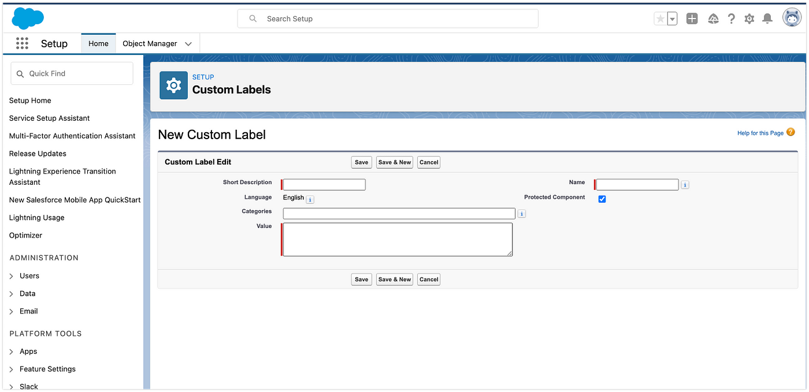Click the top Save & New button

point(395,162)
